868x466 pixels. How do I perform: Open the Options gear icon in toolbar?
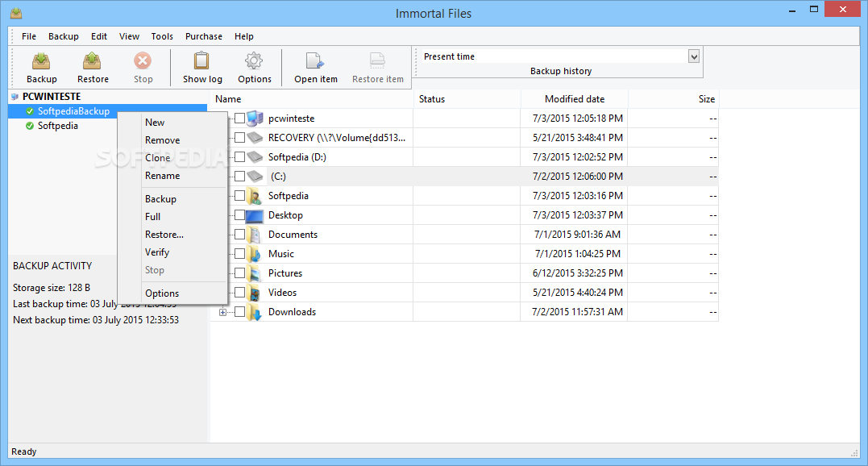coord(254,61)
